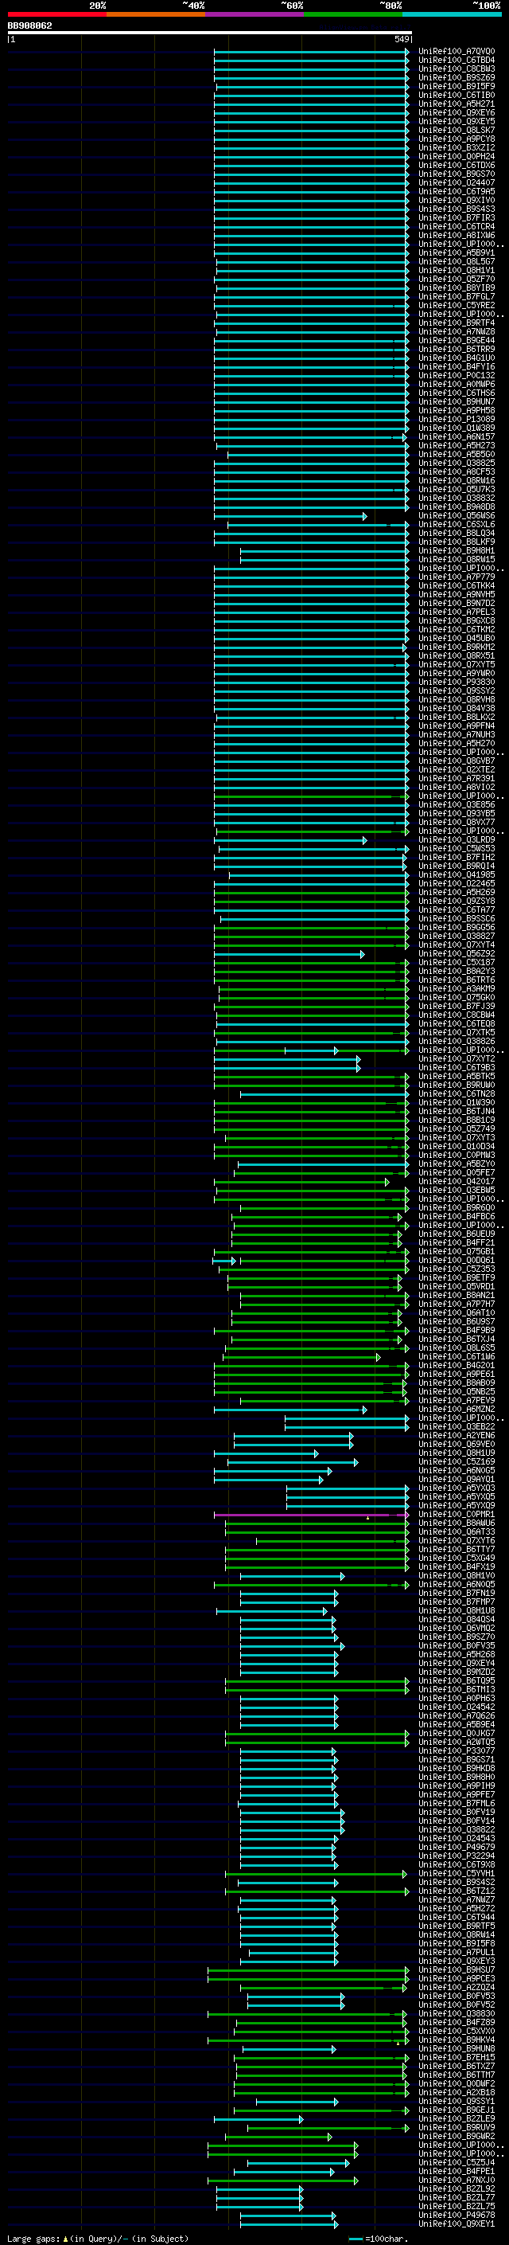509x2245 pixels.
Task: Click the green ~80% identity legend segment
Action: (x=353, y=14)
